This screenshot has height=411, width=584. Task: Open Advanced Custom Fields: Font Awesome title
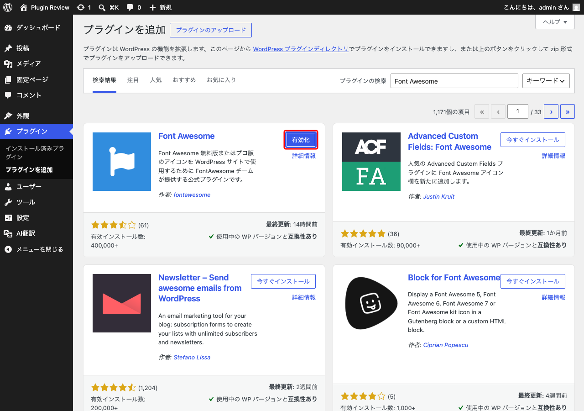pyautogui.click(x=450, y=142)
